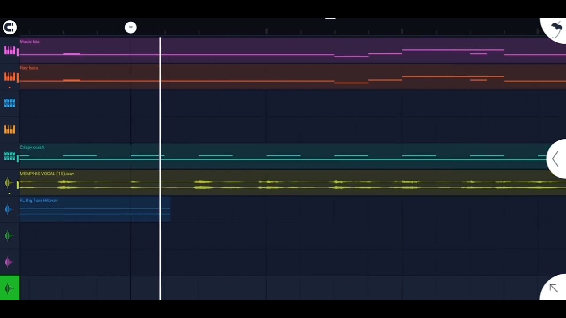This screenshot has height=318, width=566.
Task: Tap the small drag handle at top center
Action: (x=330, y=18)
